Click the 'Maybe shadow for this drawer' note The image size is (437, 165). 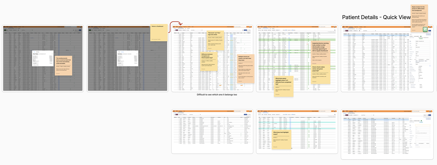pos(419,18)
